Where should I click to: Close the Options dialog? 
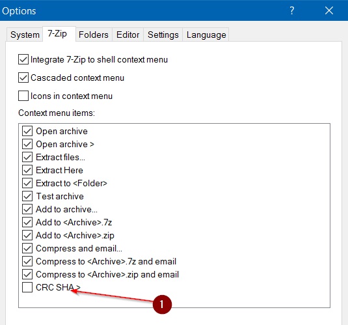(329, 10)
